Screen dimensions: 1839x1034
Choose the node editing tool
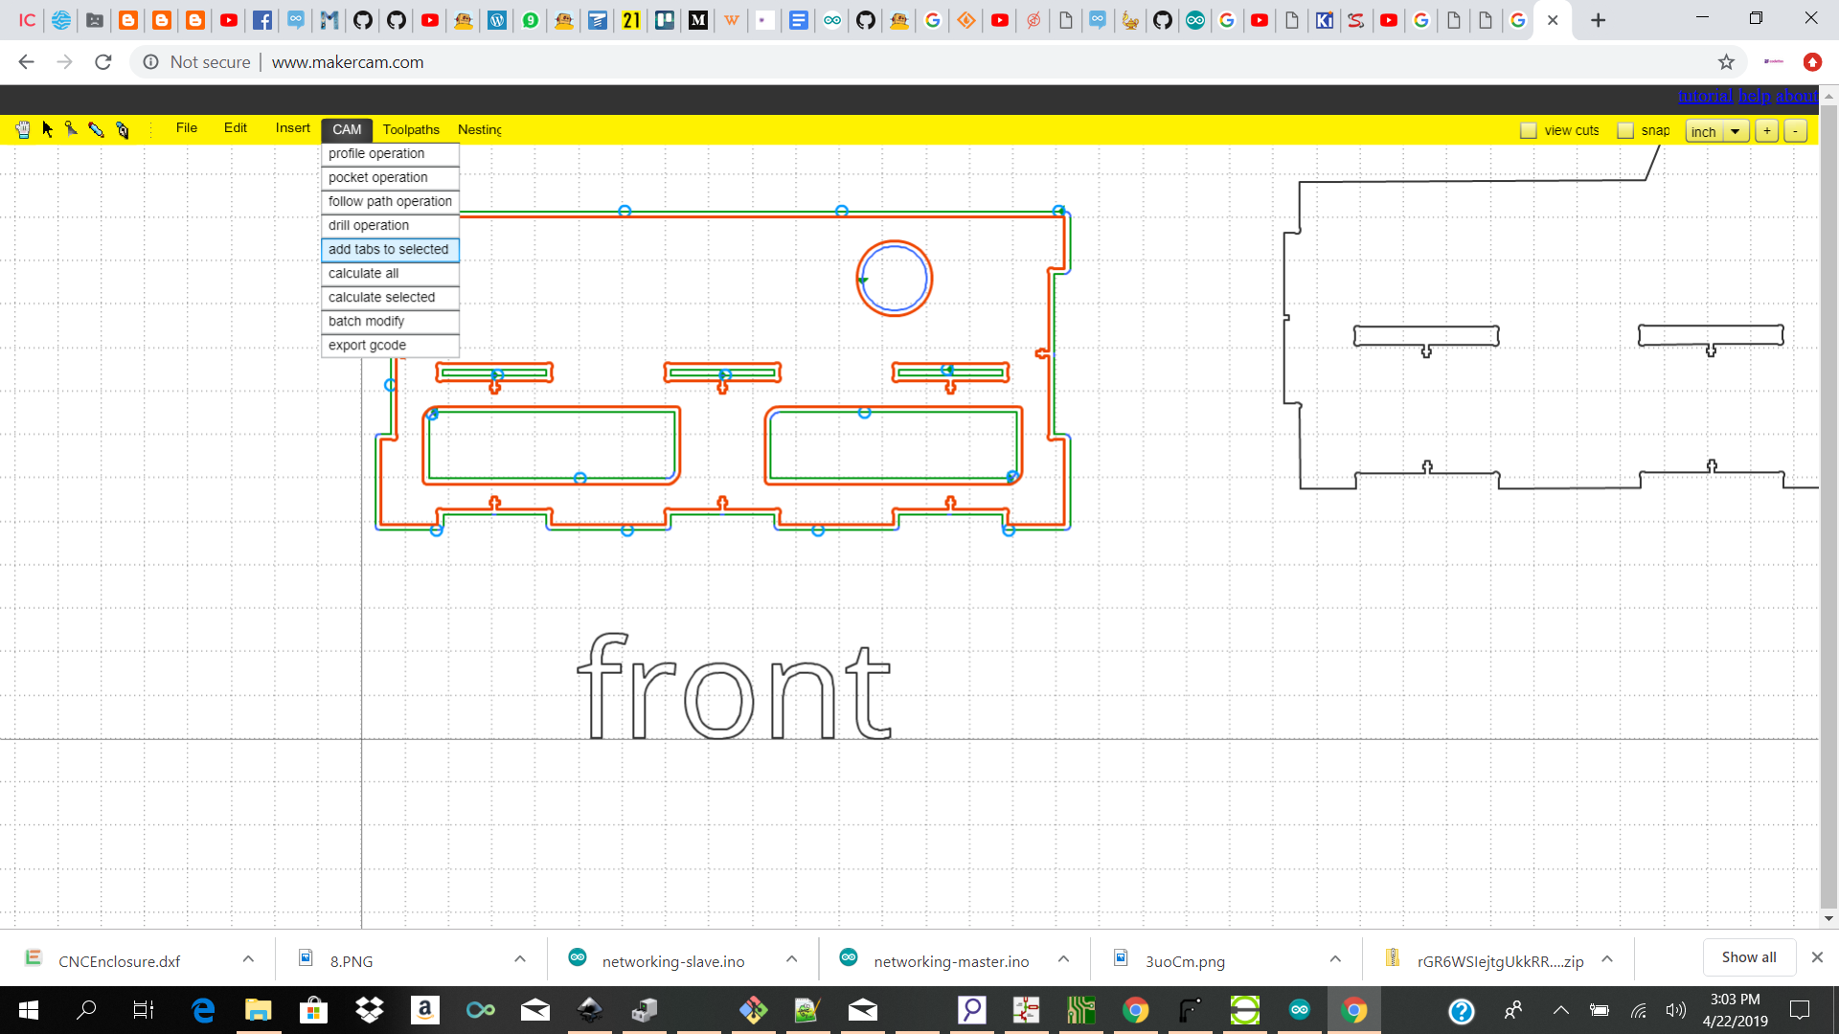point(123,128)
